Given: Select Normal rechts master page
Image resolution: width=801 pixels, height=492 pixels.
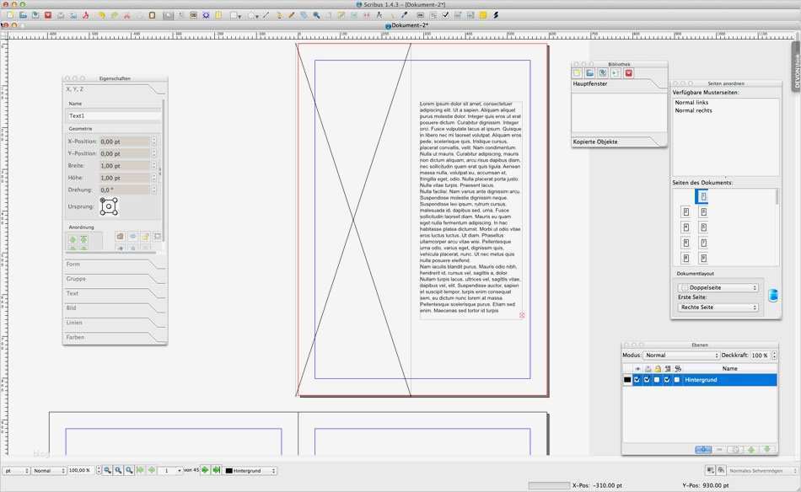Looking at the screenshot, I should click(x=691, y=110).
